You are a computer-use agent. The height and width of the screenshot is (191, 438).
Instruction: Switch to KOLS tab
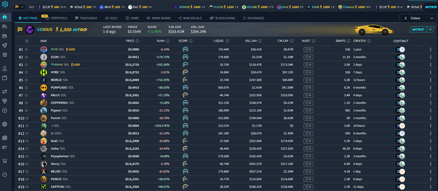point(111,18)
